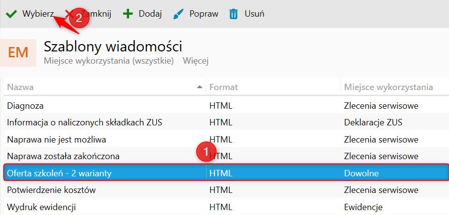The width and height of the screenshot is (449, 215).
Task: Click the Wybierz button label
Action: pos(38,14)
